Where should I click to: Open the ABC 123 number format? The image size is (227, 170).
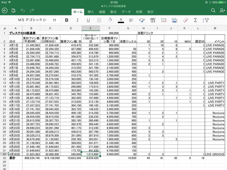coord(153,20)
